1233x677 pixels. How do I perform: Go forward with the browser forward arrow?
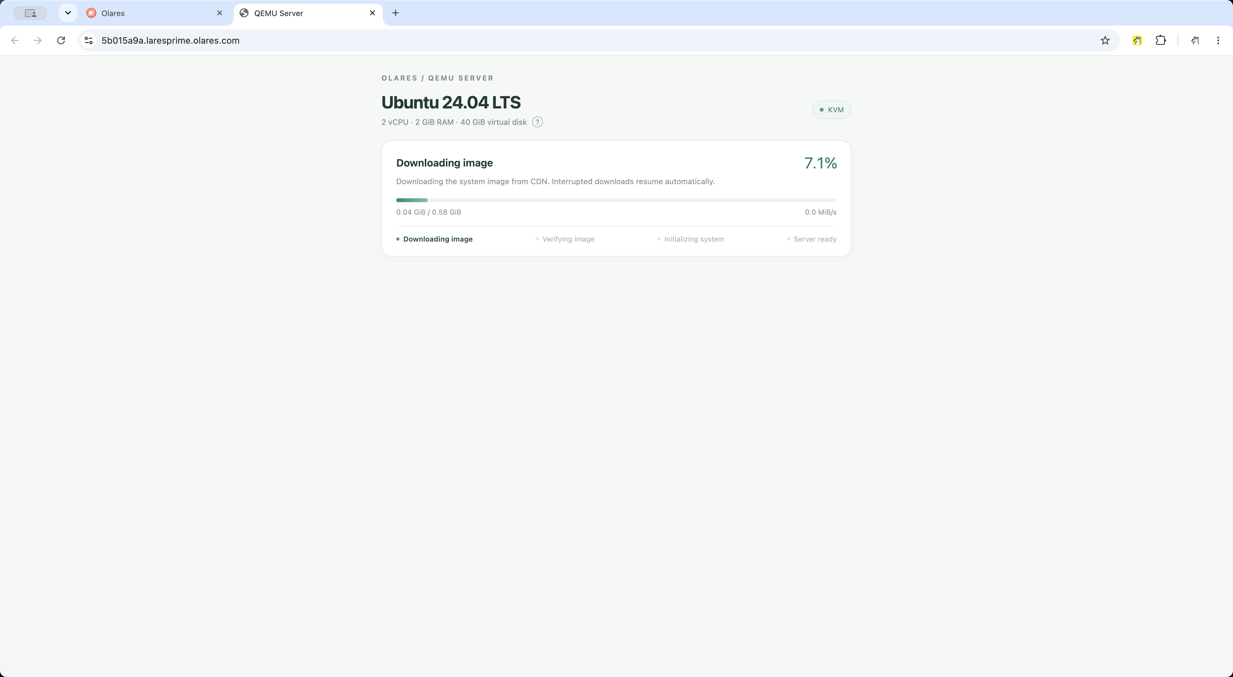point(38,41)
